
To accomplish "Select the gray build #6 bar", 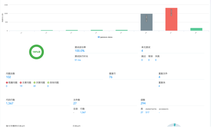I will [x=146, y=22].
